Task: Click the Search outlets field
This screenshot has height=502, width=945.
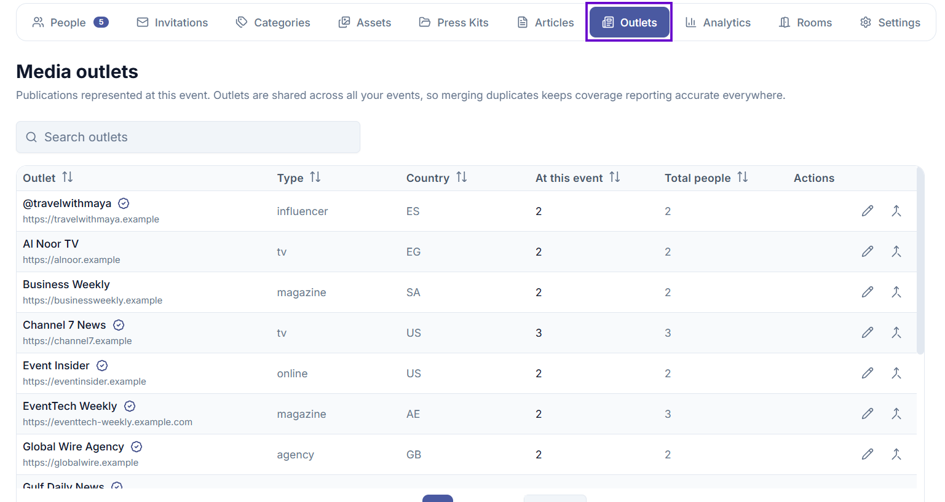Action: (188, 137)
